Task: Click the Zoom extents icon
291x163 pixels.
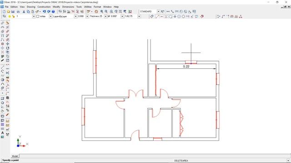Action: click(120, 11)
